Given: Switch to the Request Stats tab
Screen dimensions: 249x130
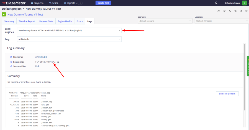Looking at the screenshot, I should tap(46, 21).
